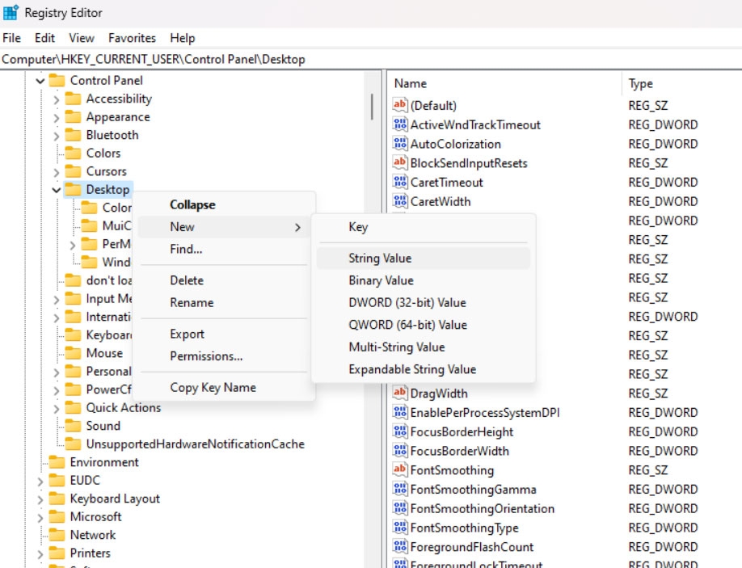Screen dimensions: 742x568
Task: Click the DWORD icon beside EnablePerProcessSystemDPI
Action: point(400,412)
